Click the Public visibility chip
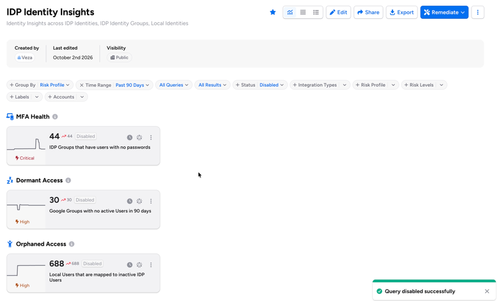497x301 pixels. point(119,58)
